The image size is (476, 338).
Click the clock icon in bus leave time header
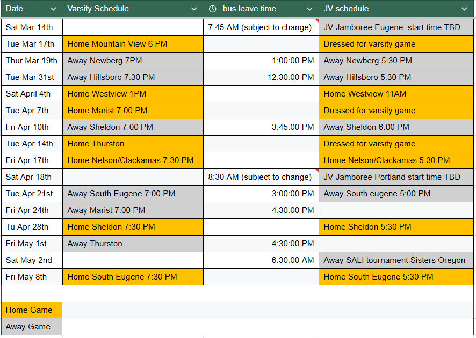213,9
